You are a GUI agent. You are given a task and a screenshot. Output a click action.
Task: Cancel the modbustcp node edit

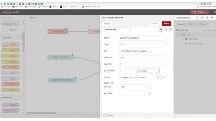pos(154,24)
